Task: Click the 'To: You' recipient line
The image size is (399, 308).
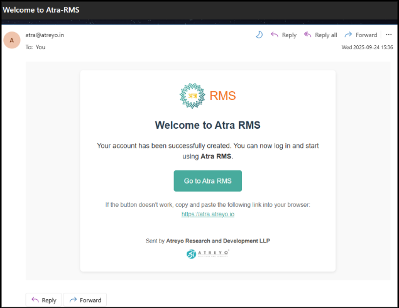Action: (x=35, y=47)
